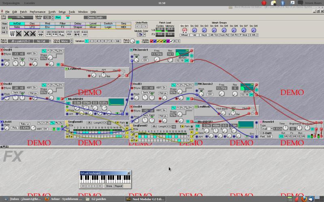Viewport: 324px width, 202px height.
Task: Click the Src Gr8 morph knob
Action: pyautogui.click(x=254, y=30)
